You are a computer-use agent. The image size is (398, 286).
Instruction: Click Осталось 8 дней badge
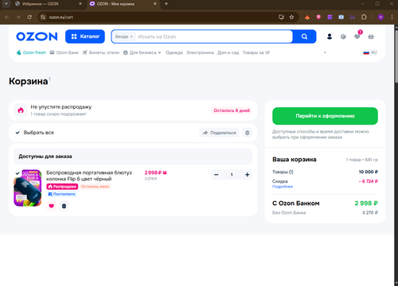pyautogui.click(x=232, y=110)
